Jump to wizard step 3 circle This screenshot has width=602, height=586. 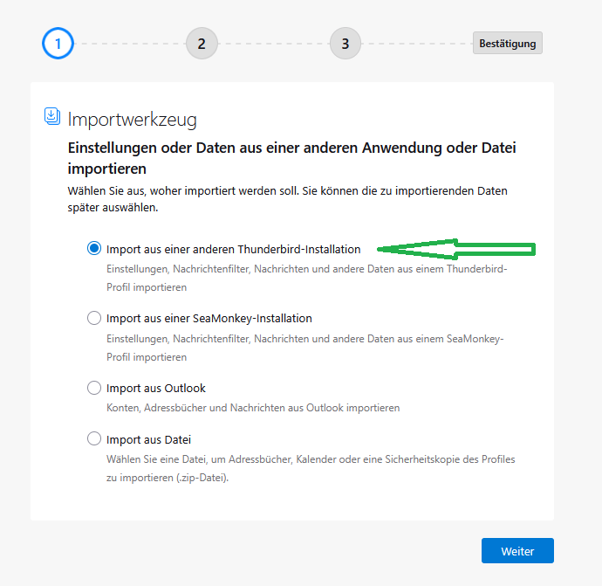point(345,44)
